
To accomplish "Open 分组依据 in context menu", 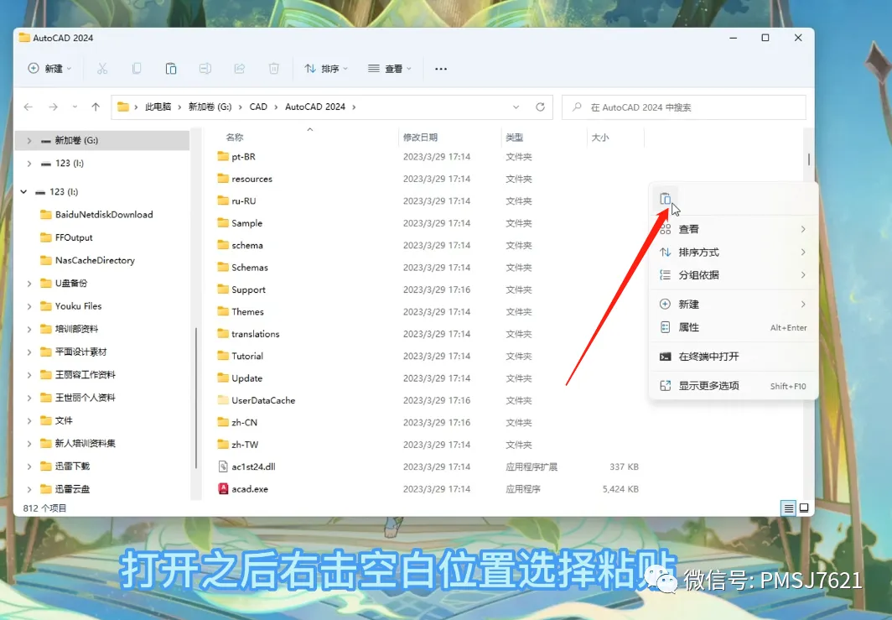I will coord(734,275).
